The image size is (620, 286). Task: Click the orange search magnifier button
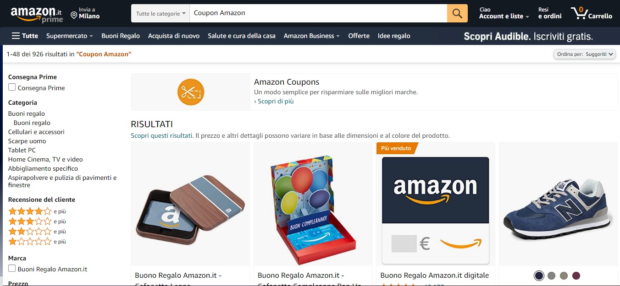tap(457, 13)
